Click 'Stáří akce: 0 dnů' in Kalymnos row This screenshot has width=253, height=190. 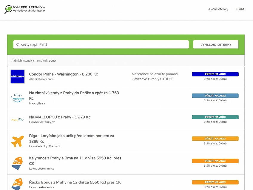pos(215,166)
